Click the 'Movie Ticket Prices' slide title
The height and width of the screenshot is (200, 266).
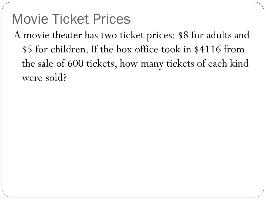(x=71, y=19)
